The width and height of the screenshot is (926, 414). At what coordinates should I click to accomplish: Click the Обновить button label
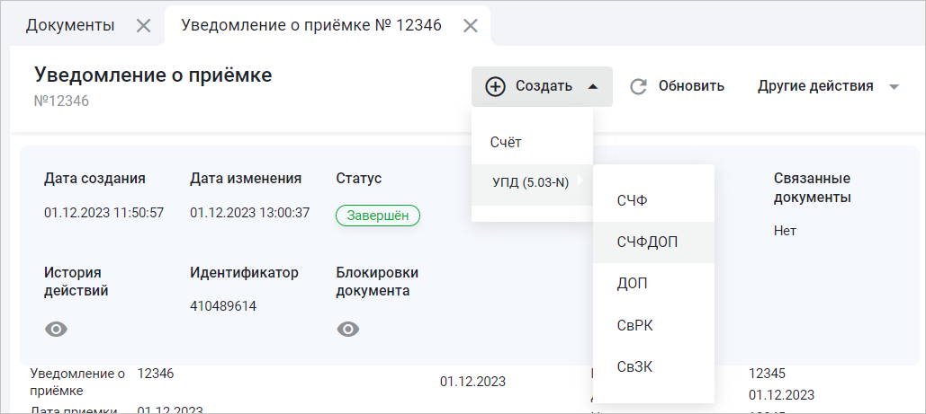(x=691, y=86)
